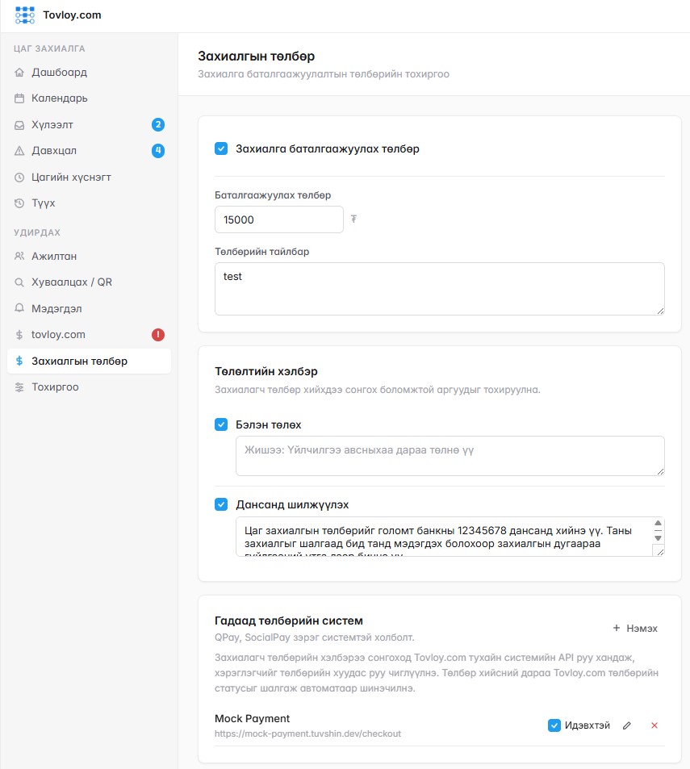The width and height of the screenshot is (690, 769).
Task: Click the Баталгаажуулах төлбөр amount field
Action: 279,219
